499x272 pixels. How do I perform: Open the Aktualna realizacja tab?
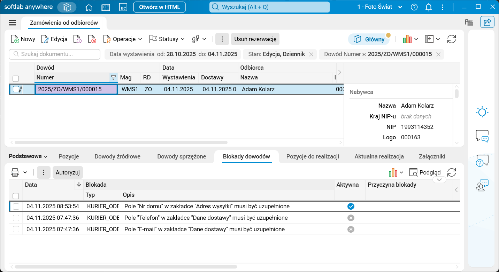click(x=379, y=156)
